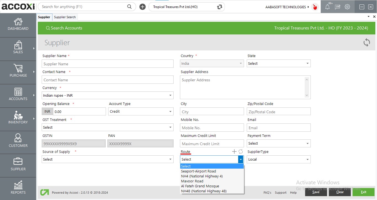Click inside the Supplier Name field
Screen dimensions: 377x200
(x=108, y=64)
